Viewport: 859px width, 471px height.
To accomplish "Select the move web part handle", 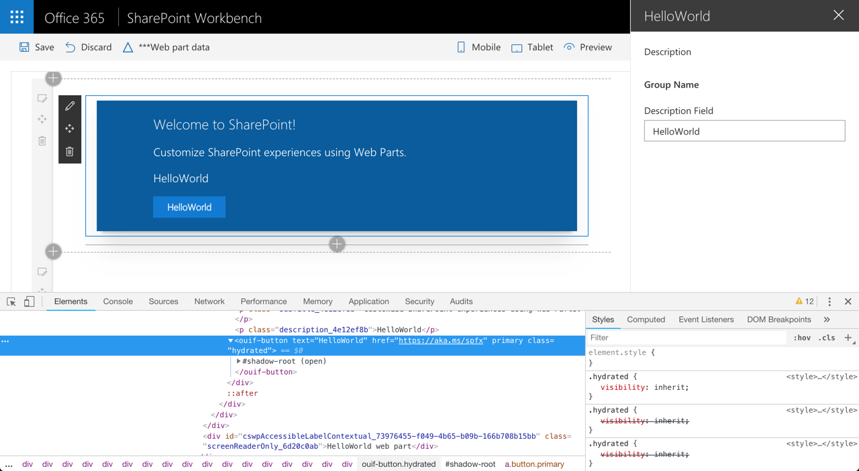I will click(x=69, y=128).
